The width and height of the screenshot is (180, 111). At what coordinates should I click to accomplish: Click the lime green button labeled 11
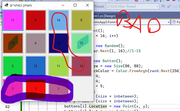tap(59, 66)
